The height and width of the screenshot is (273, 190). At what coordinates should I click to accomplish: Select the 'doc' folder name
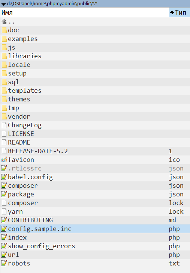pyautogui.click(x=13, y=30)
